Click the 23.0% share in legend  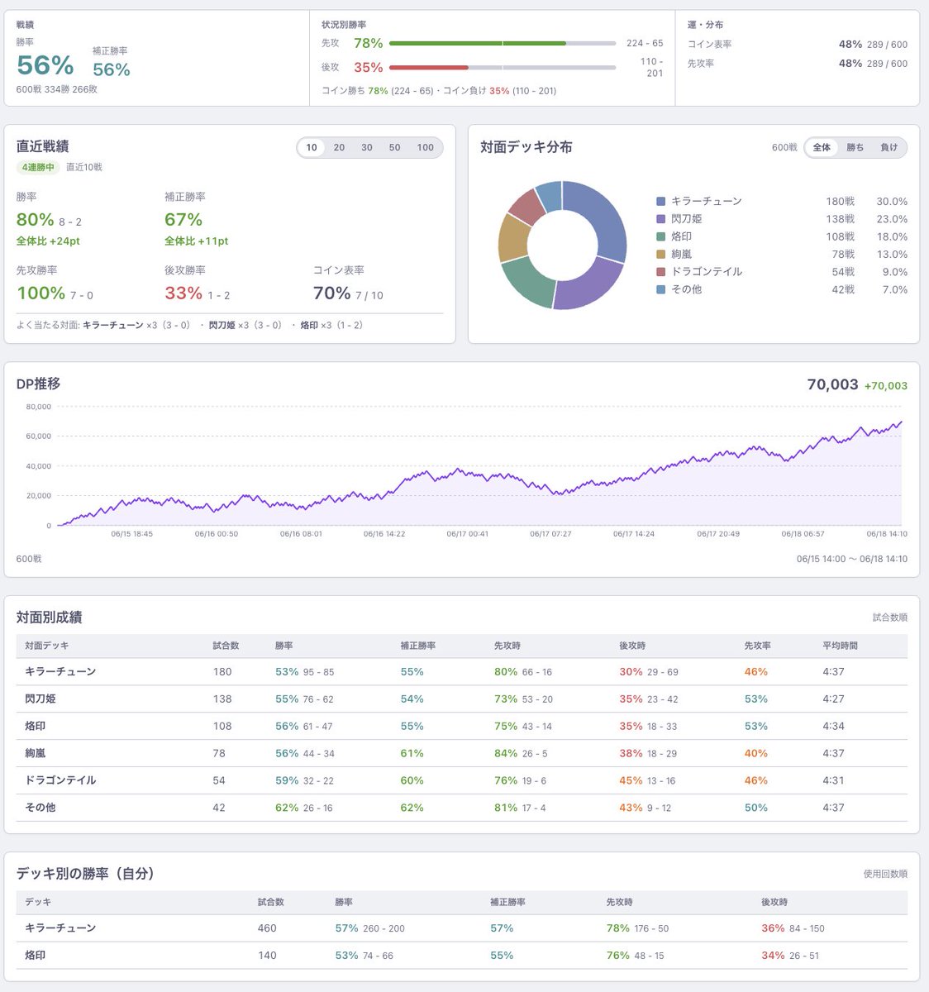[892, 219]
